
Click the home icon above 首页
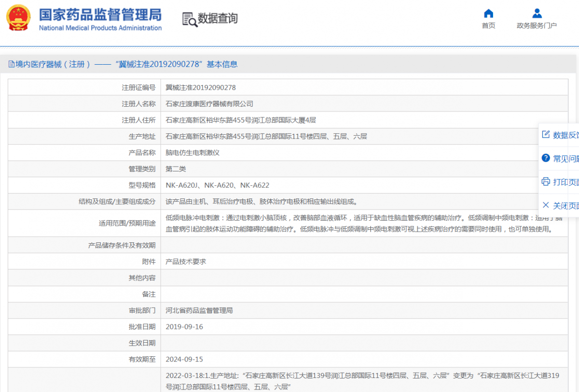[x=488, y=13]
